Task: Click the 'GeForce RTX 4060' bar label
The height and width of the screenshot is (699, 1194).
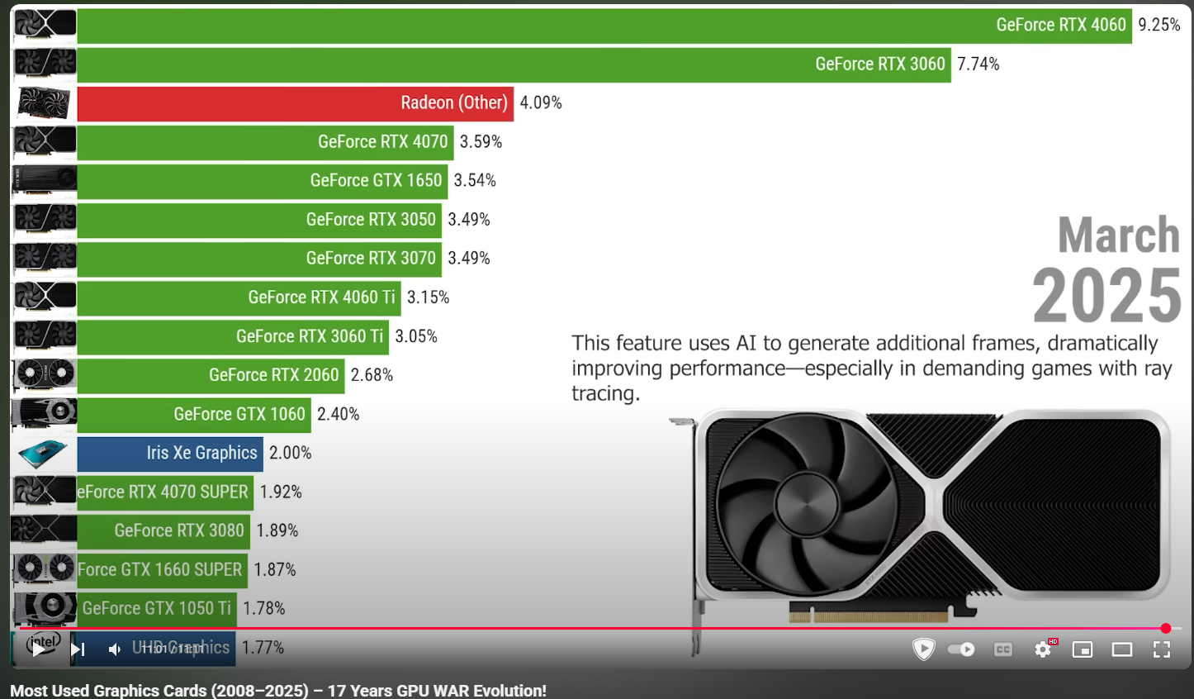Action: pos(1061,25)
